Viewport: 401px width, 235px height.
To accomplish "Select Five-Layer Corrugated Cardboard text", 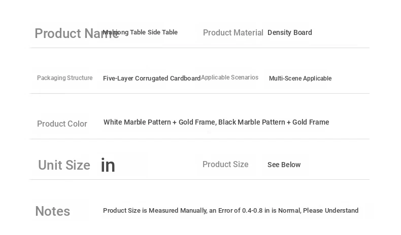I will [x=152, y=79].
